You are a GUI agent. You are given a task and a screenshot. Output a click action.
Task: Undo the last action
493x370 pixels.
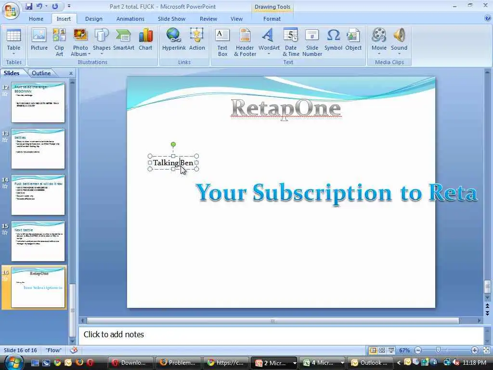[39, 6]
